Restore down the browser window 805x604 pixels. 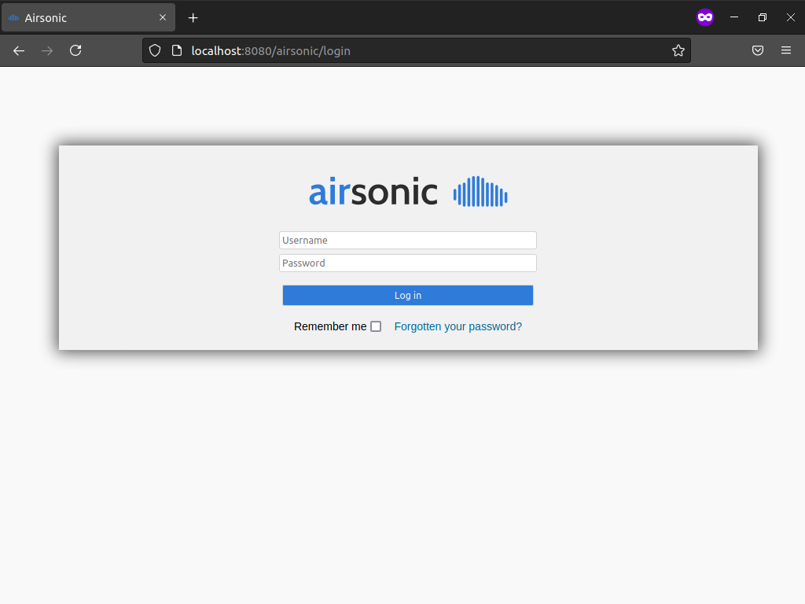(x=763, y=17)
